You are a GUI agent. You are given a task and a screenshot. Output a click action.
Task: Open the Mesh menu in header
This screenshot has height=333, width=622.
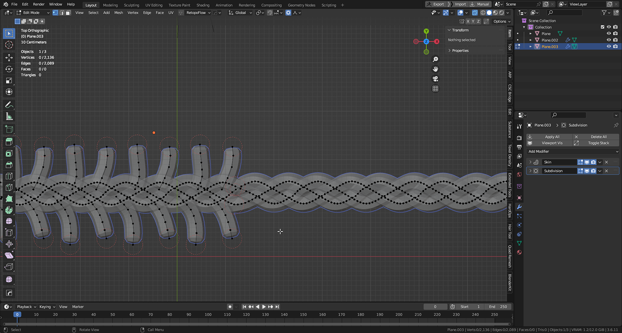coord(118,13)
